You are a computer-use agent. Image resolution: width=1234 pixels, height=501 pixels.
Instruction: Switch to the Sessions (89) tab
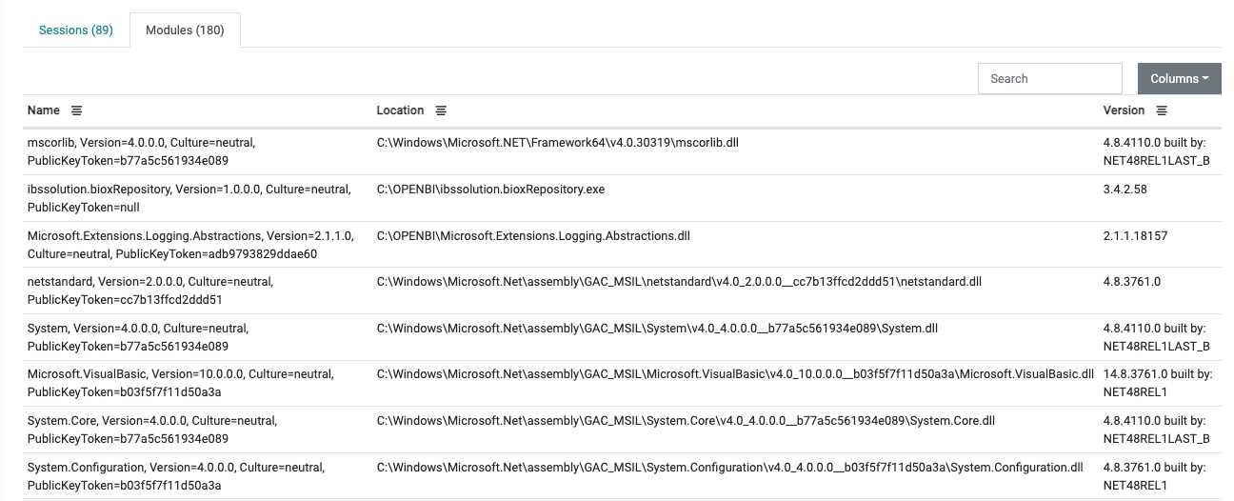[x=76, y=30]
